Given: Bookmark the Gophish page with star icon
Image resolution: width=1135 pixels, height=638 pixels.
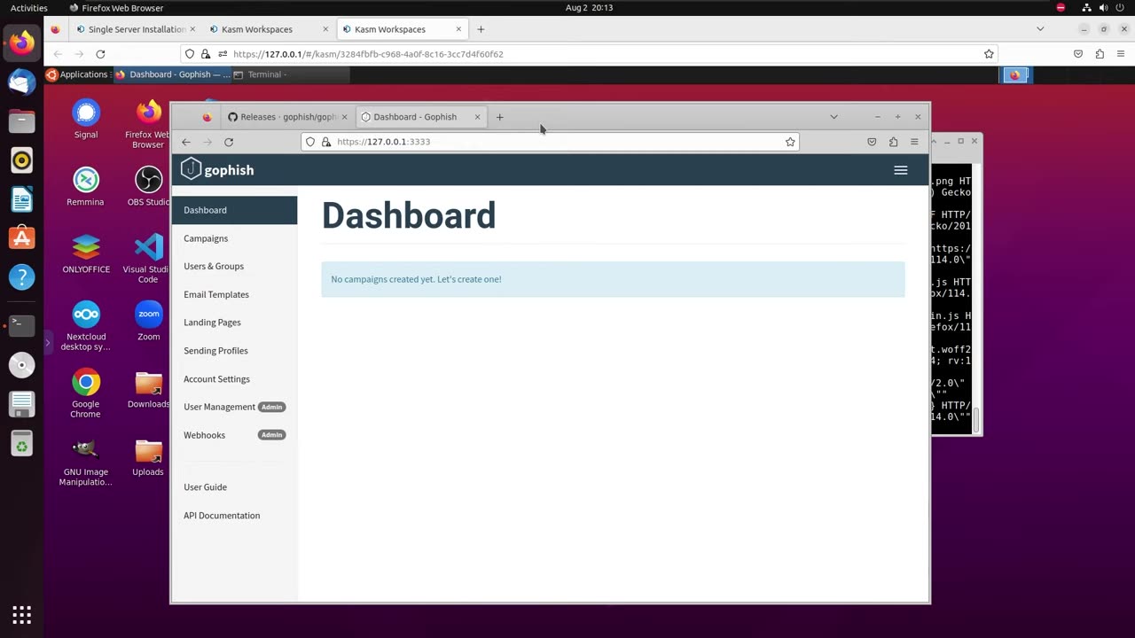Looking at the screenshot, I should [x=790, y=142].
